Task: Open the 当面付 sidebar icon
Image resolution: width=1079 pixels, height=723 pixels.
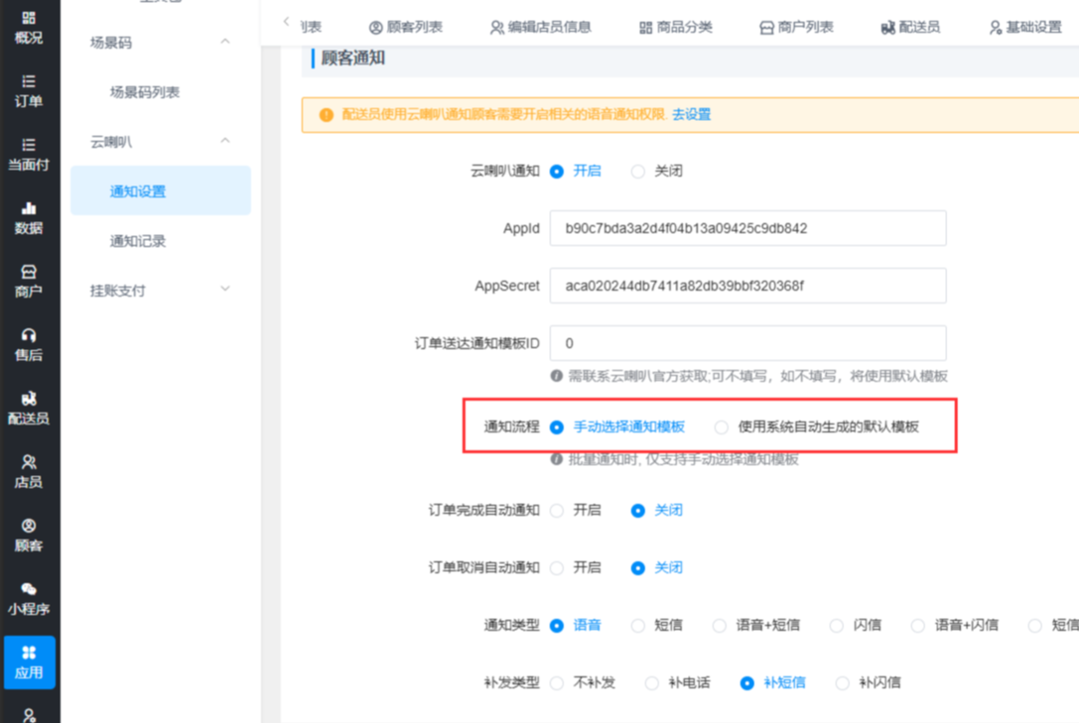Action: click(28, 154)
